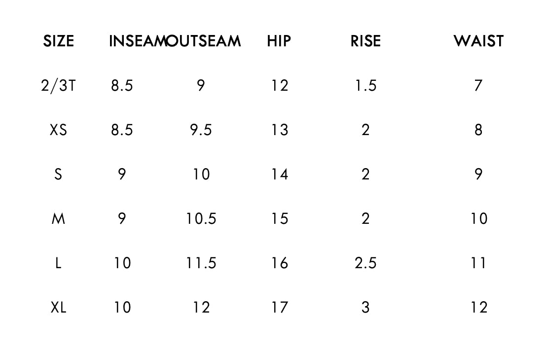Click the HIP column header
546x352 pixels.
click(x=279, y=41)
